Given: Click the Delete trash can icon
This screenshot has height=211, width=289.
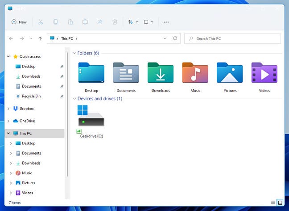Looking at the screenshot, I should pyautogui.click(x=115, y=22).
